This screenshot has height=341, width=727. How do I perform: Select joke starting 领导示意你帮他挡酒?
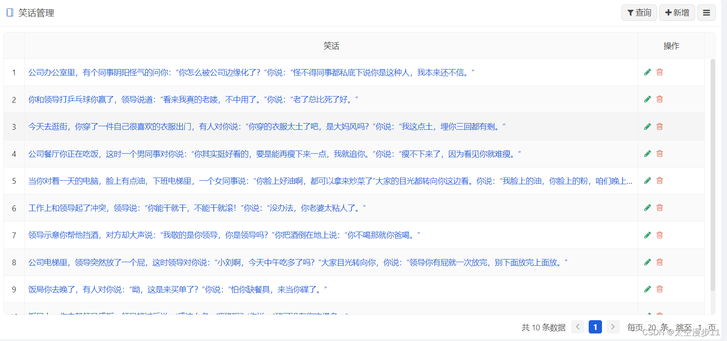[x=224, y=235]
